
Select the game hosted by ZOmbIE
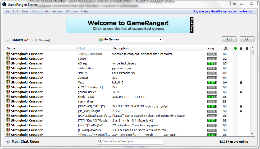[x=127, y=78]
